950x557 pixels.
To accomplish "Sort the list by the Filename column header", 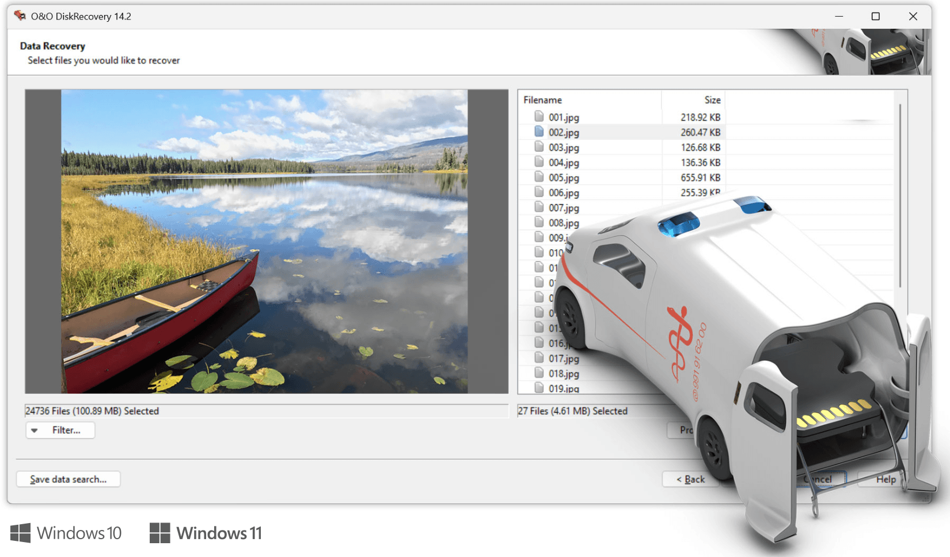I will coord(542,100).
